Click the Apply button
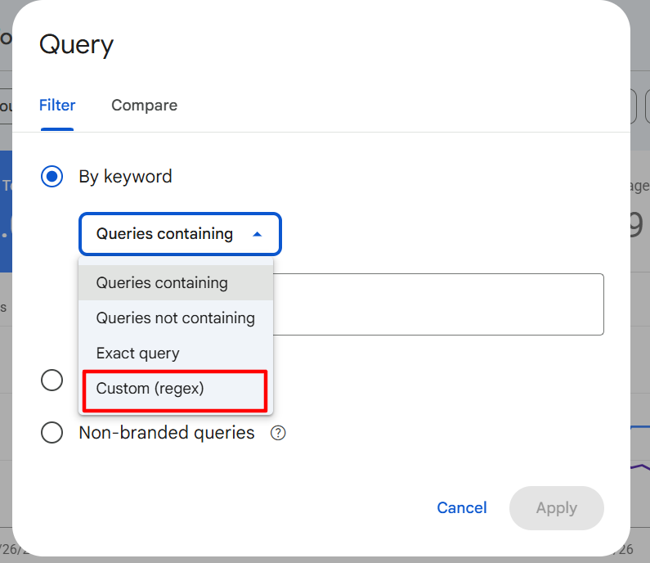This screenshot has width=650, height=563. coord(556,508)
